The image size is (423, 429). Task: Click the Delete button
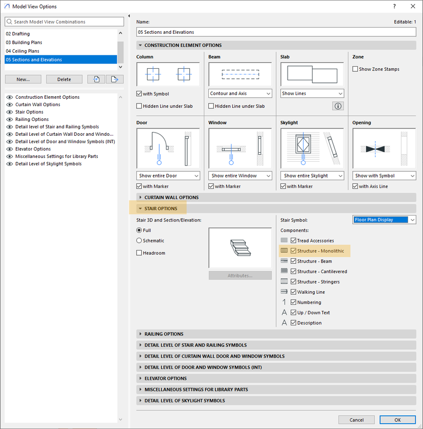tap(64, 79)
